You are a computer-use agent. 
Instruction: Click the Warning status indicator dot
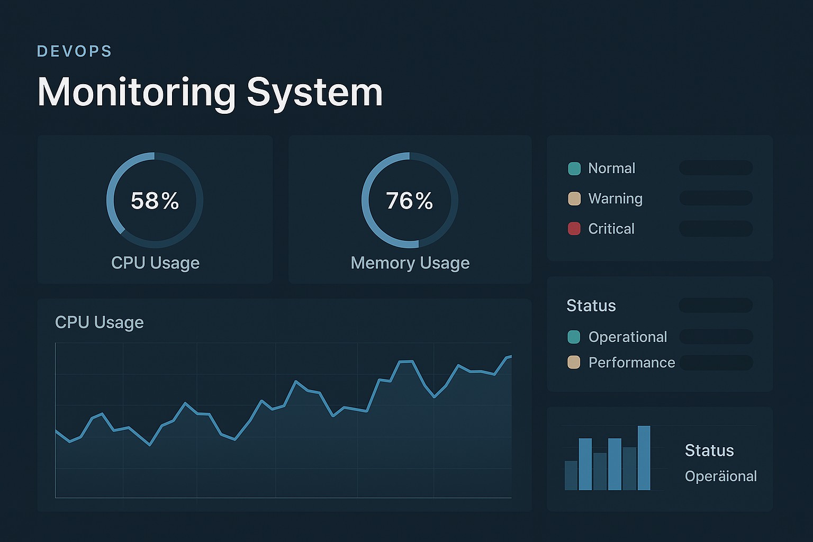[x=574, y=198]
